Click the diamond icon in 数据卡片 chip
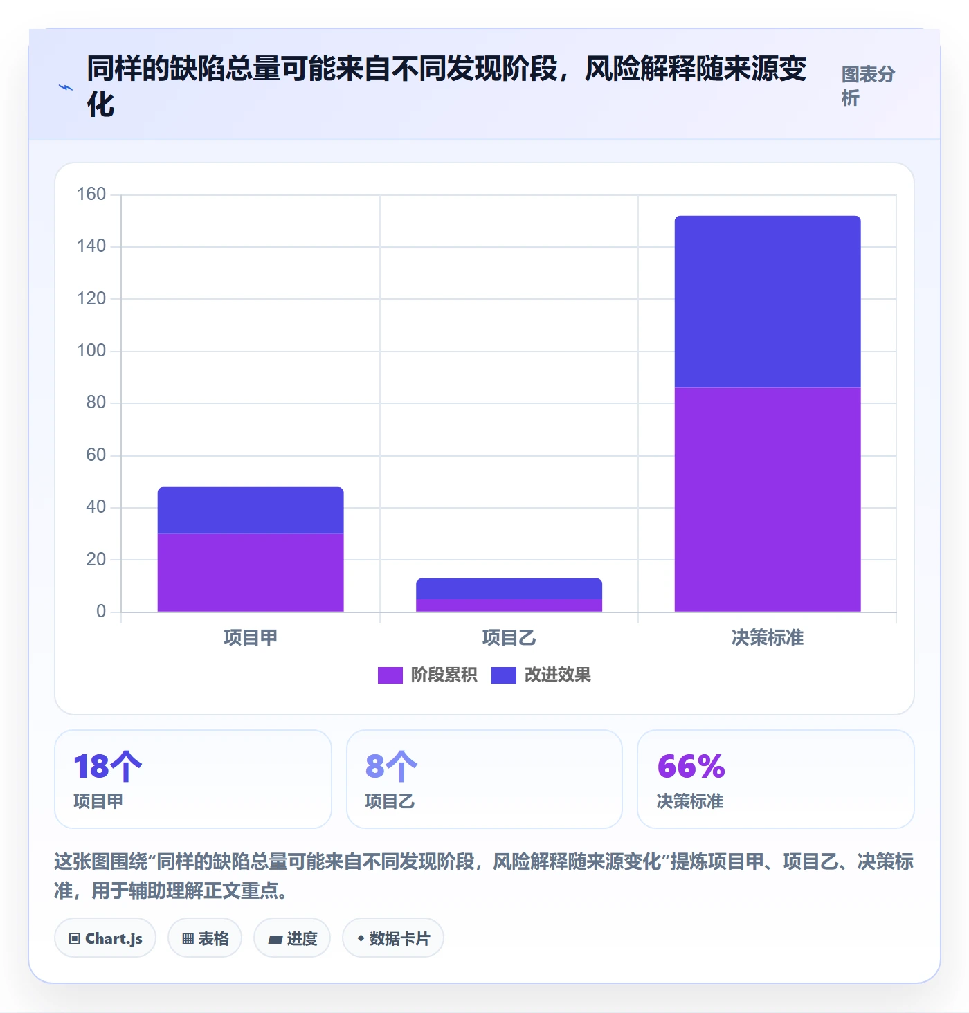This screenshot has width=969, height=1013. tap(361, 938)
